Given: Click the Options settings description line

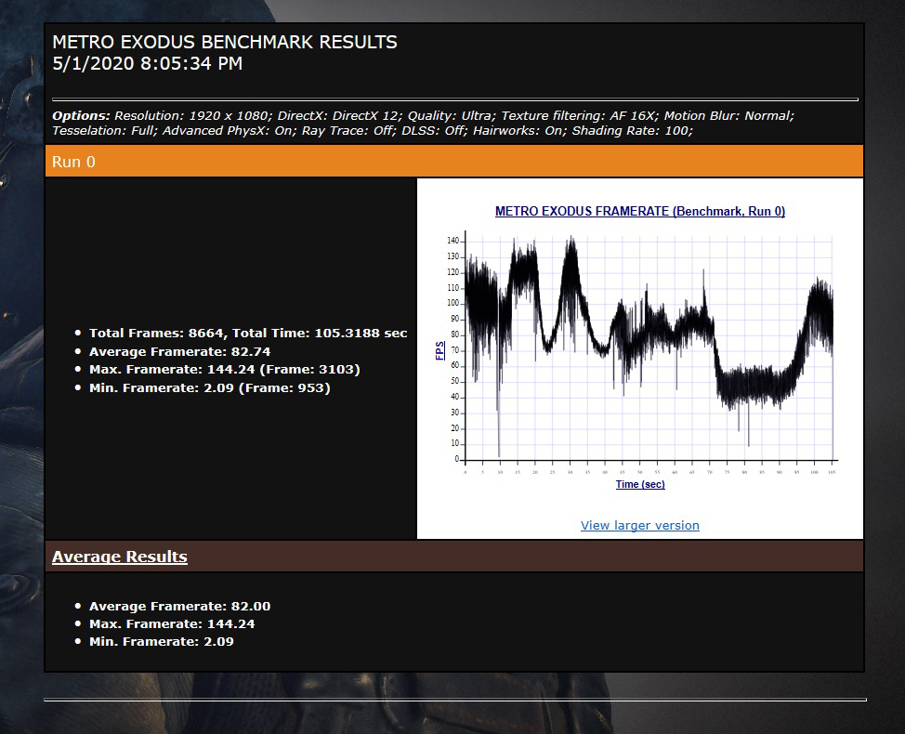Looking at the screenshot, I should (423, 123).
